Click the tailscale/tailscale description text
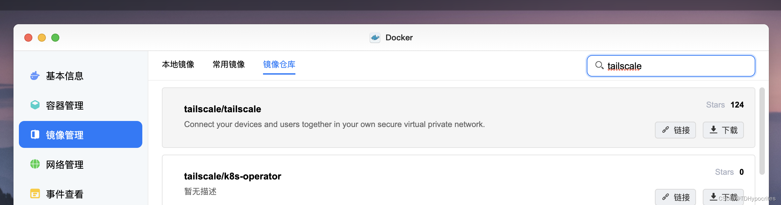 coord(335,124)
